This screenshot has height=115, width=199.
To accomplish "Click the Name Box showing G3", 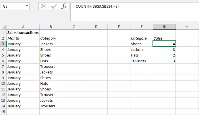I will (13, 6).
